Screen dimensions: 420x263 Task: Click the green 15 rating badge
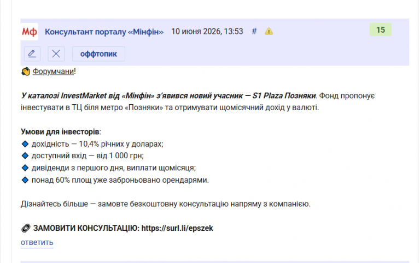[381, 29]
